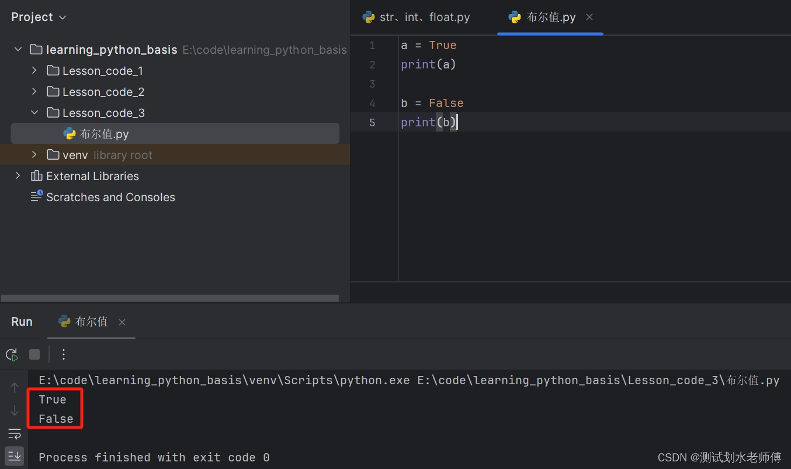Switch to the 布尔值.py editor tab
The width and height of the screenshot is (791, 469).
point(551,17)
